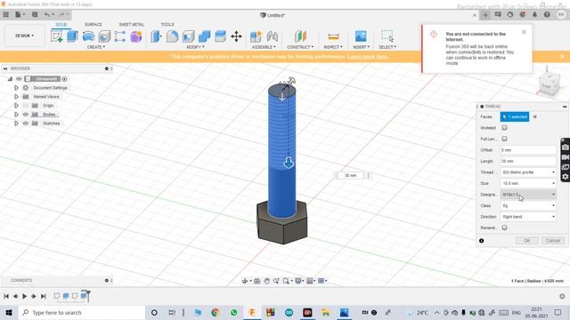This screenshot has width=570, height=320.
Task: Click the Length input field
Action: [x=528, y=161]
